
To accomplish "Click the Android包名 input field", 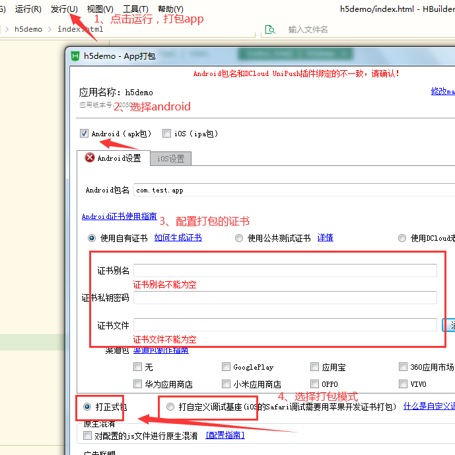I will (x=294, y=190).
